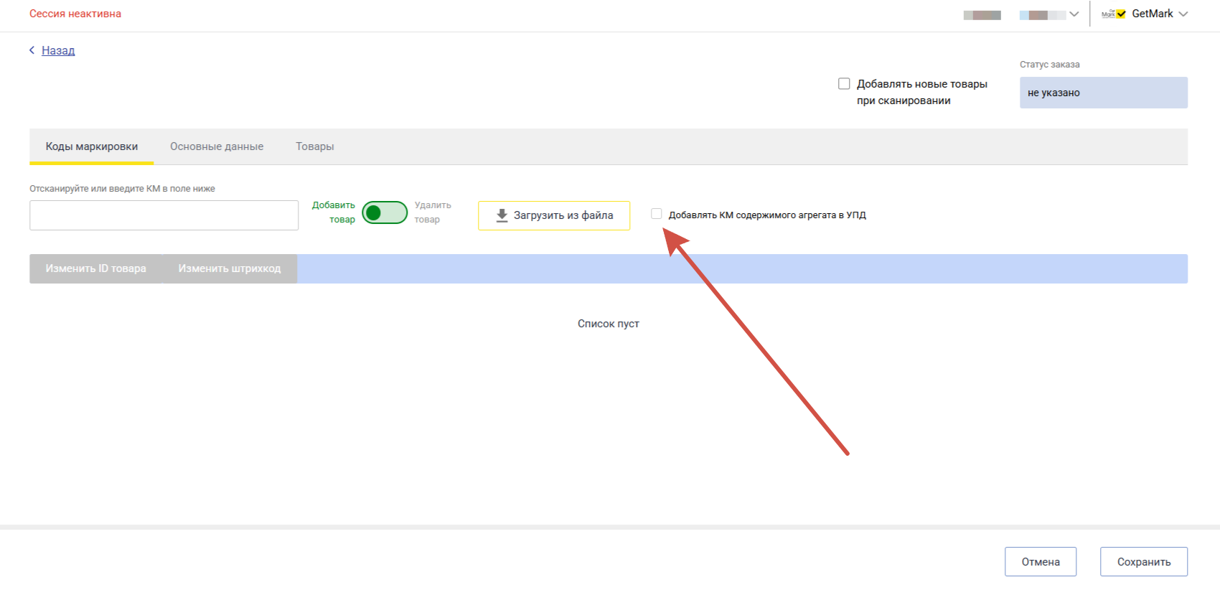Click the Изменить штрихкод button
1220x600 pixels.
point(230,268)
